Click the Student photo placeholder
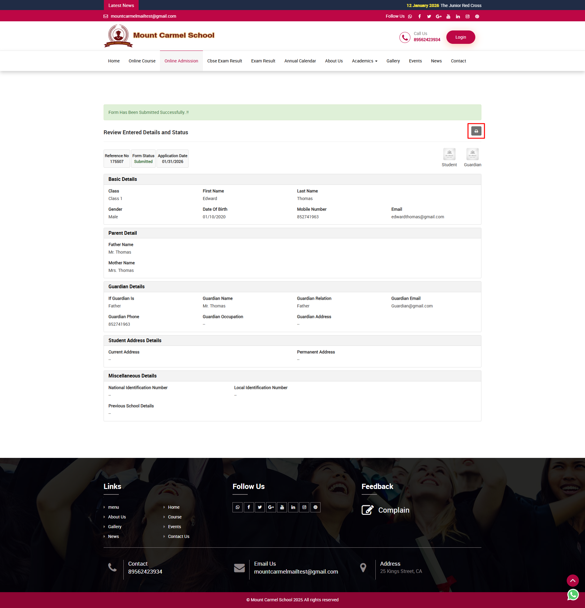The width and height of the screenshot is (585, 608). (x=449, y=154)
